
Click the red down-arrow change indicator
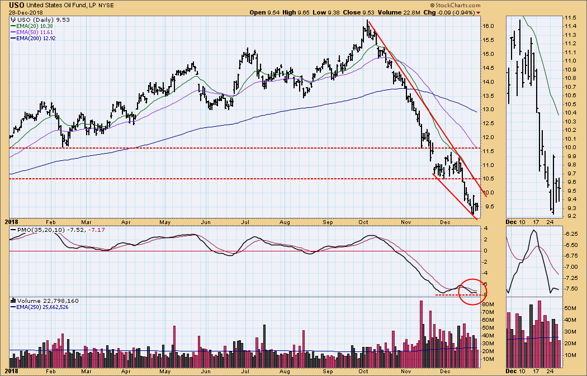[x=478, y=13]
